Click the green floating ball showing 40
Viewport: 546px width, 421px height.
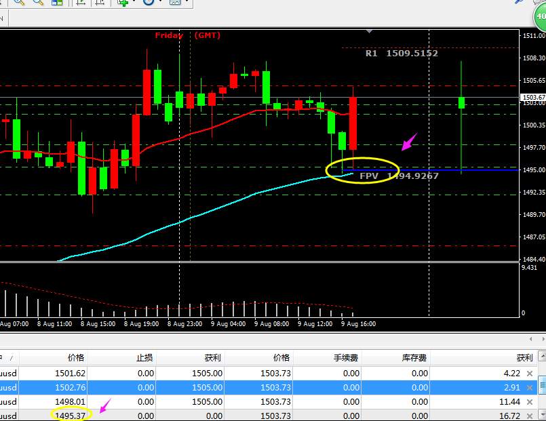pyautogui.click(x=540, y=16)
